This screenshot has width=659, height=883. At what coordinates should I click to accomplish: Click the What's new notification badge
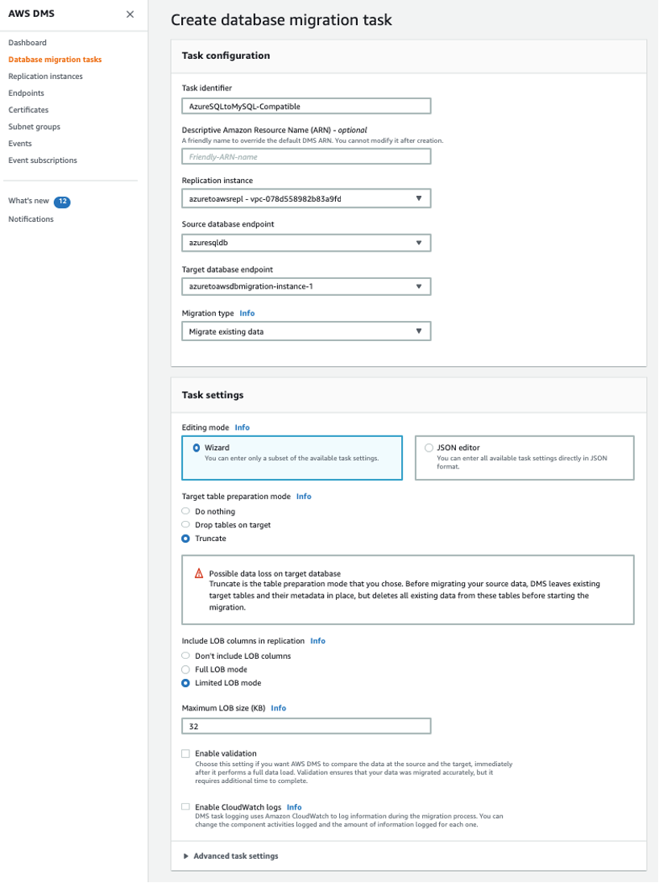click(63, 201)
